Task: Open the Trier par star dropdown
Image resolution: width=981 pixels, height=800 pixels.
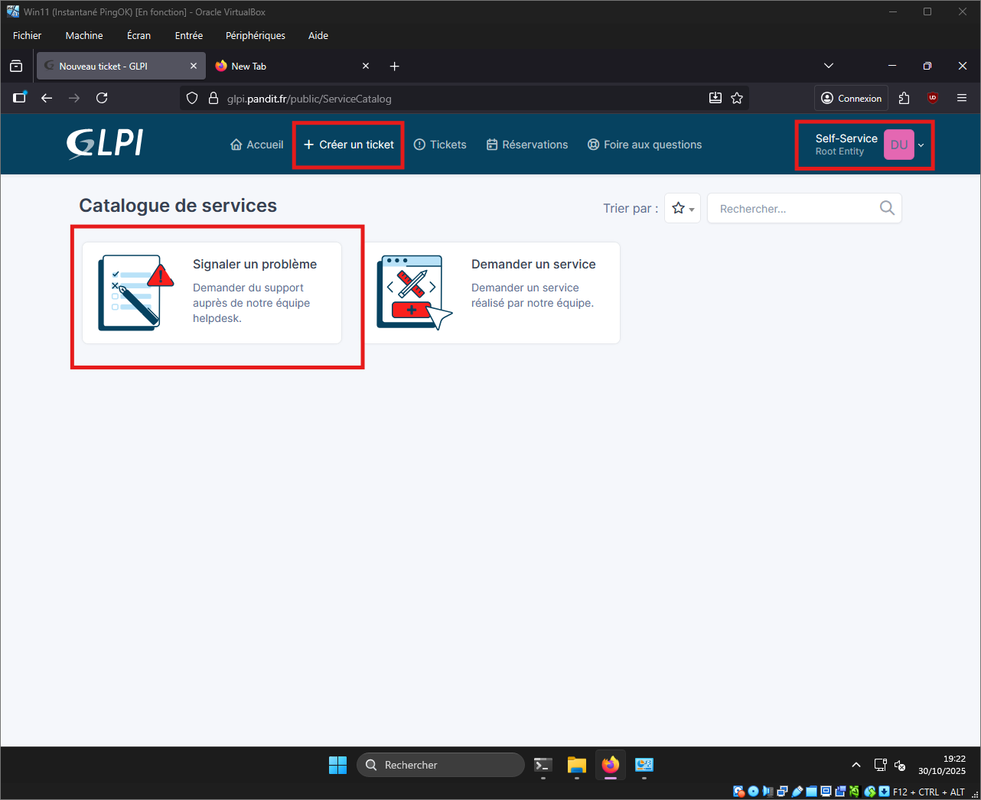Action: [x=682, y=208]
